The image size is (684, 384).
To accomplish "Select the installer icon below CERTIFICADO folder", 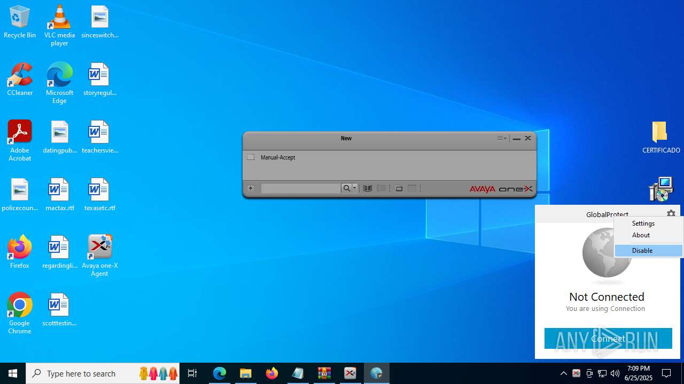I will 661,189.
